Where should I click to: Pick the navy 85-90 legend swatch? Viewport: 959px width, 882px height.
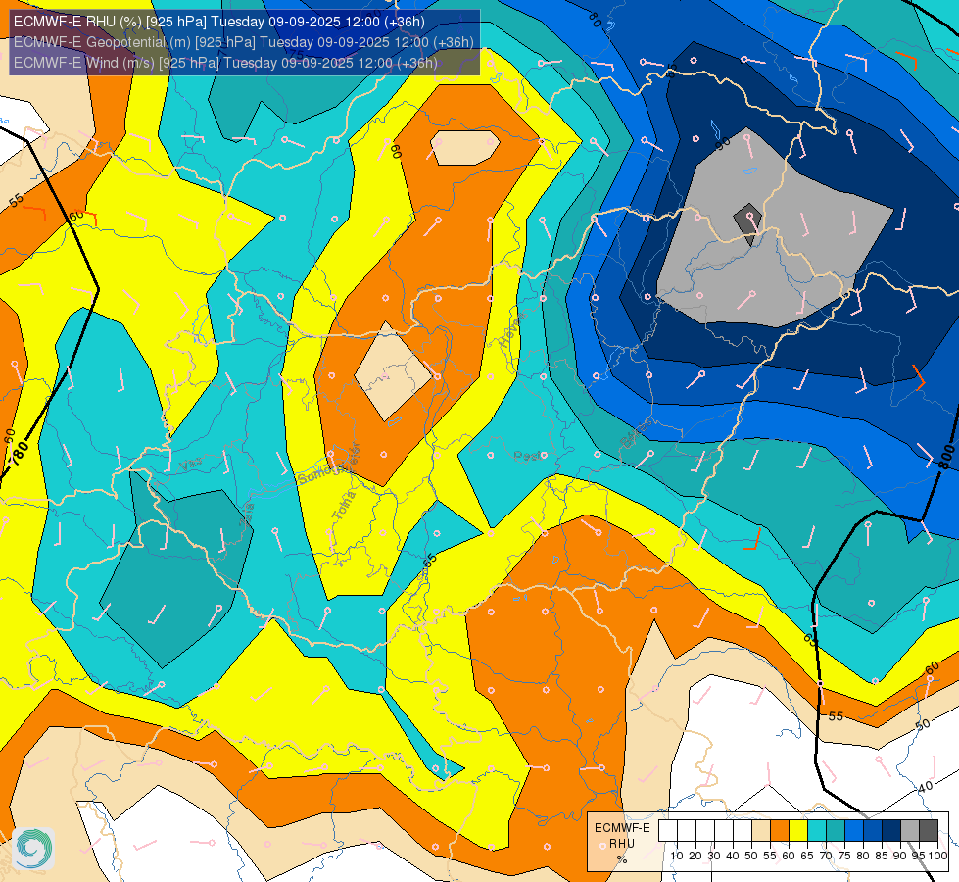[891, 830]
